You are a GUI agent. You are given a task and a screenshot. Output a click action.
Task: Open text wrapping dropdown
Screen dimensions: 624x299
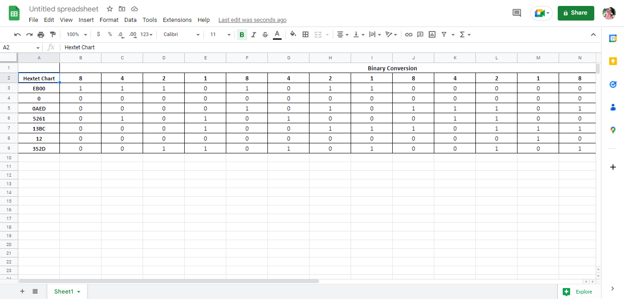tap(375, 34)
